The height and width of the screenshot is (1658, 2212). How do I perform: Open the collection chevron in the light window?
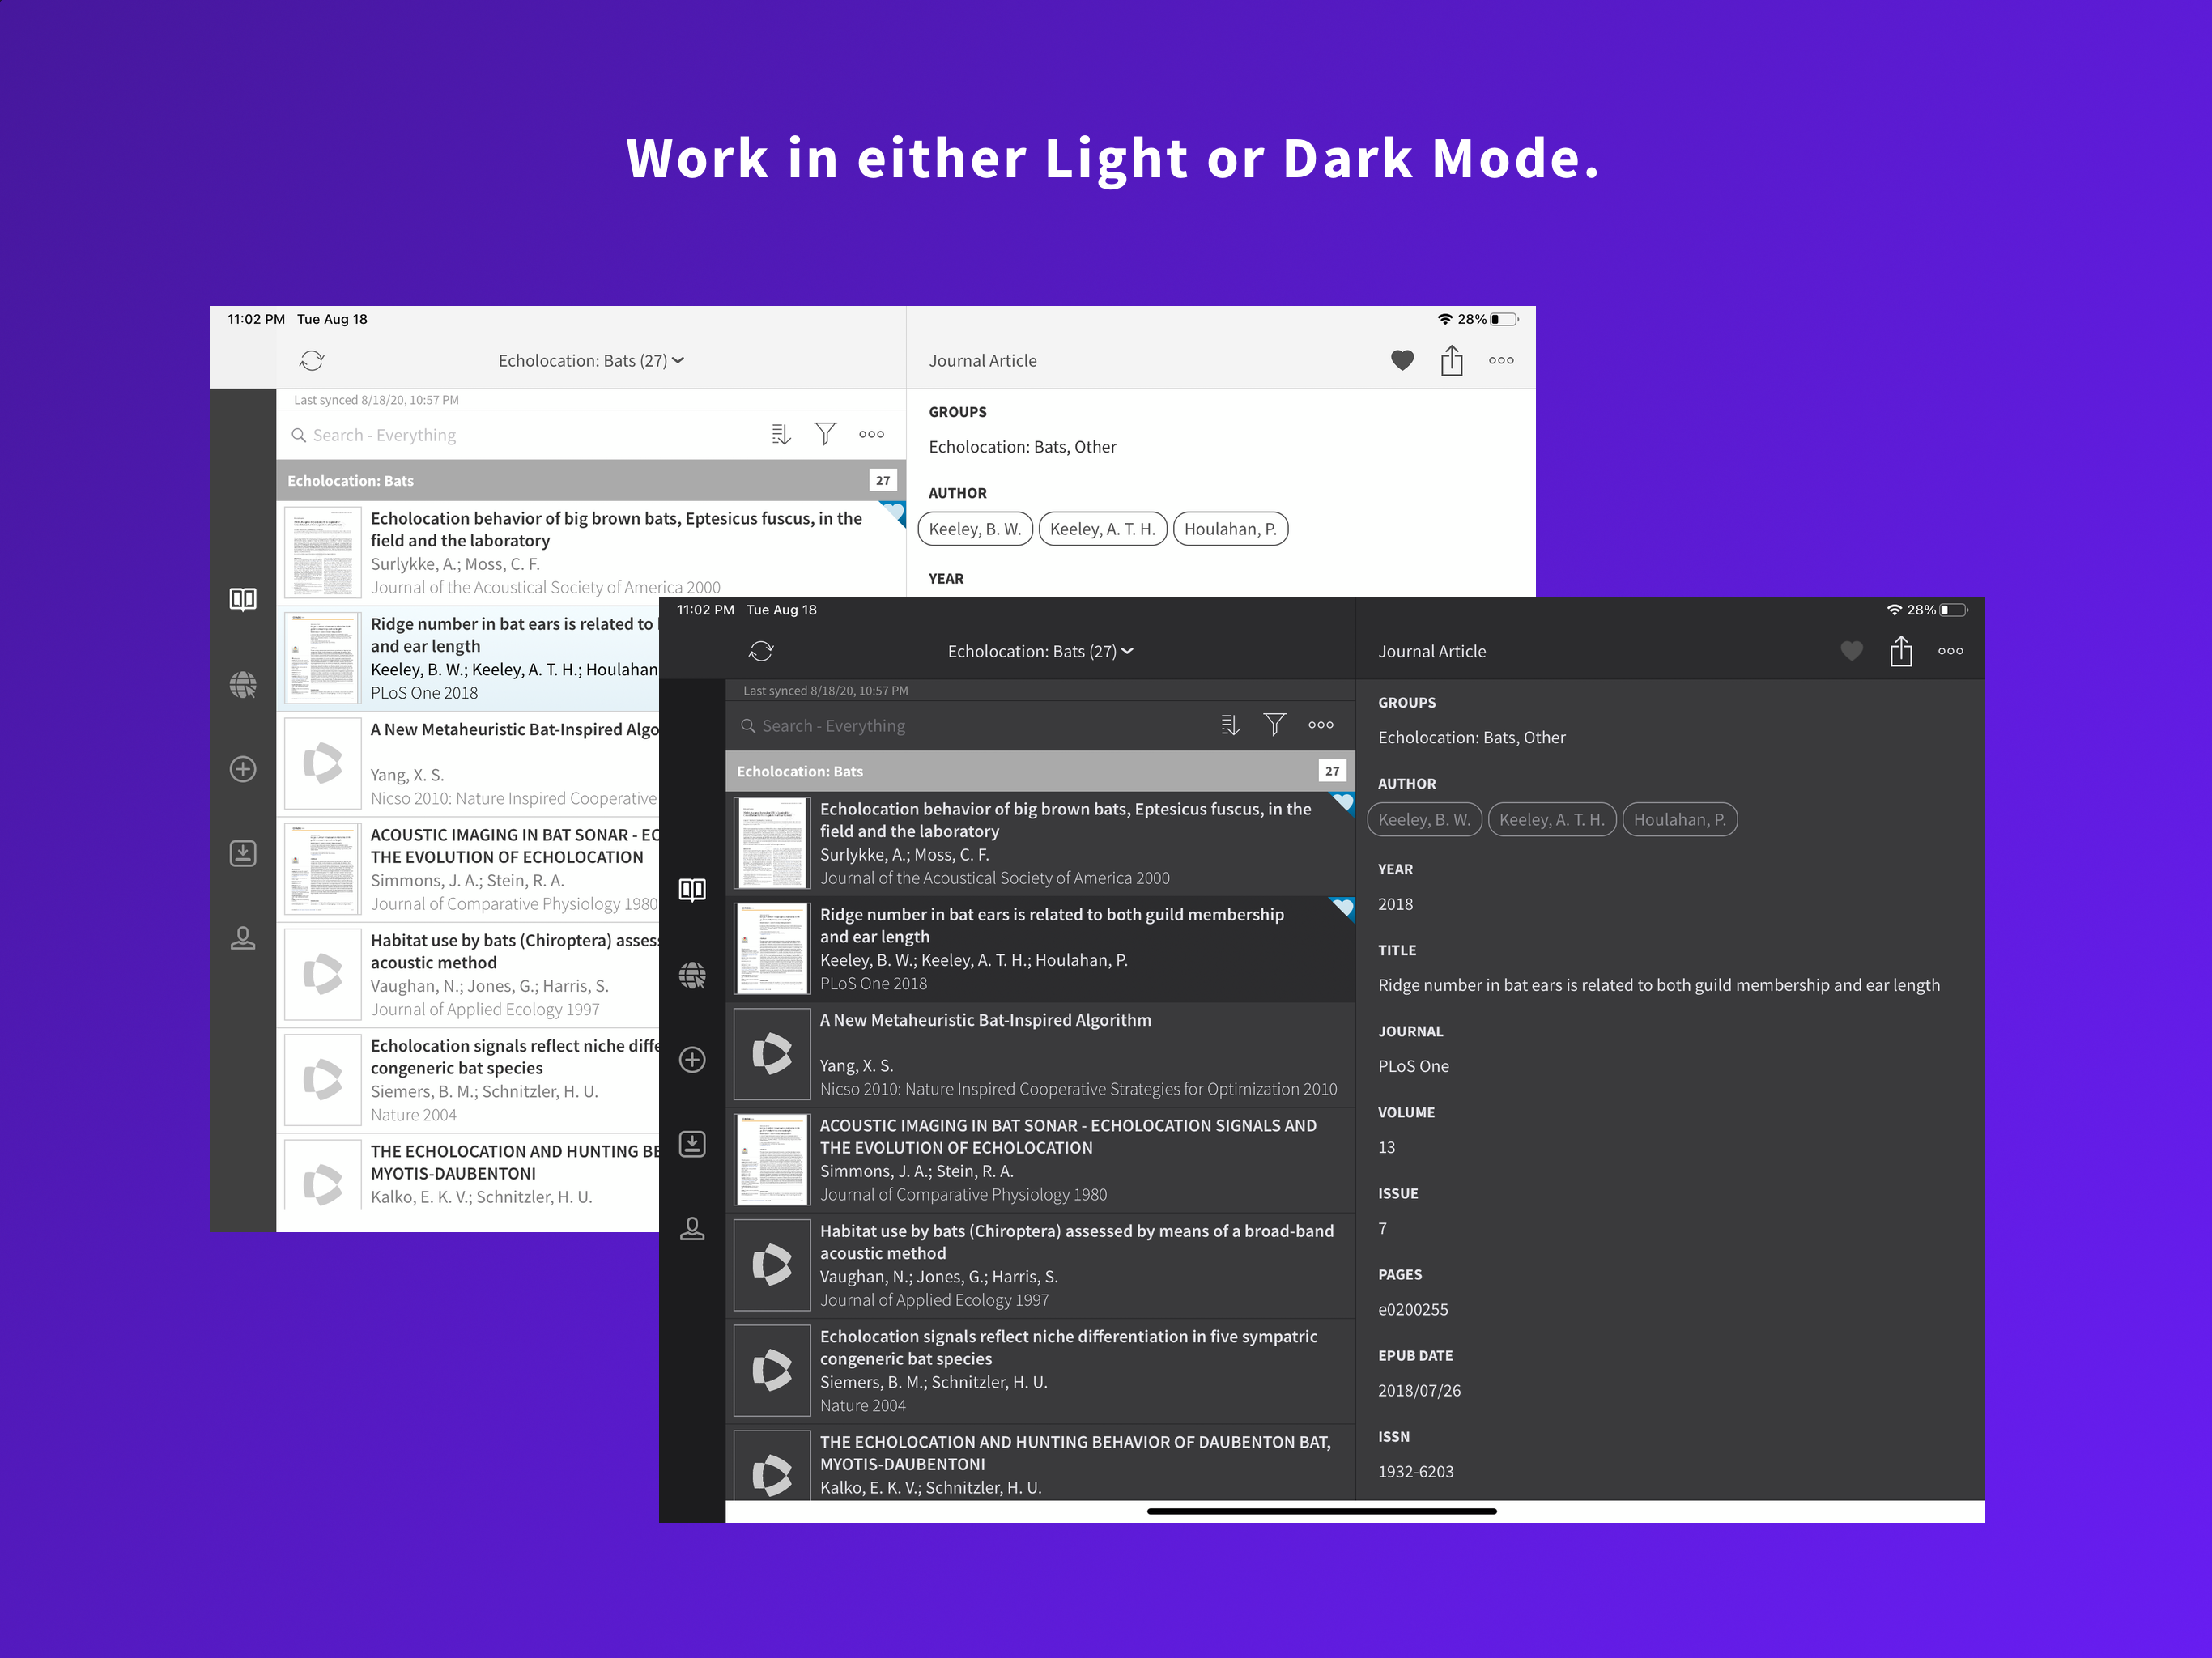tap(678, 361)
